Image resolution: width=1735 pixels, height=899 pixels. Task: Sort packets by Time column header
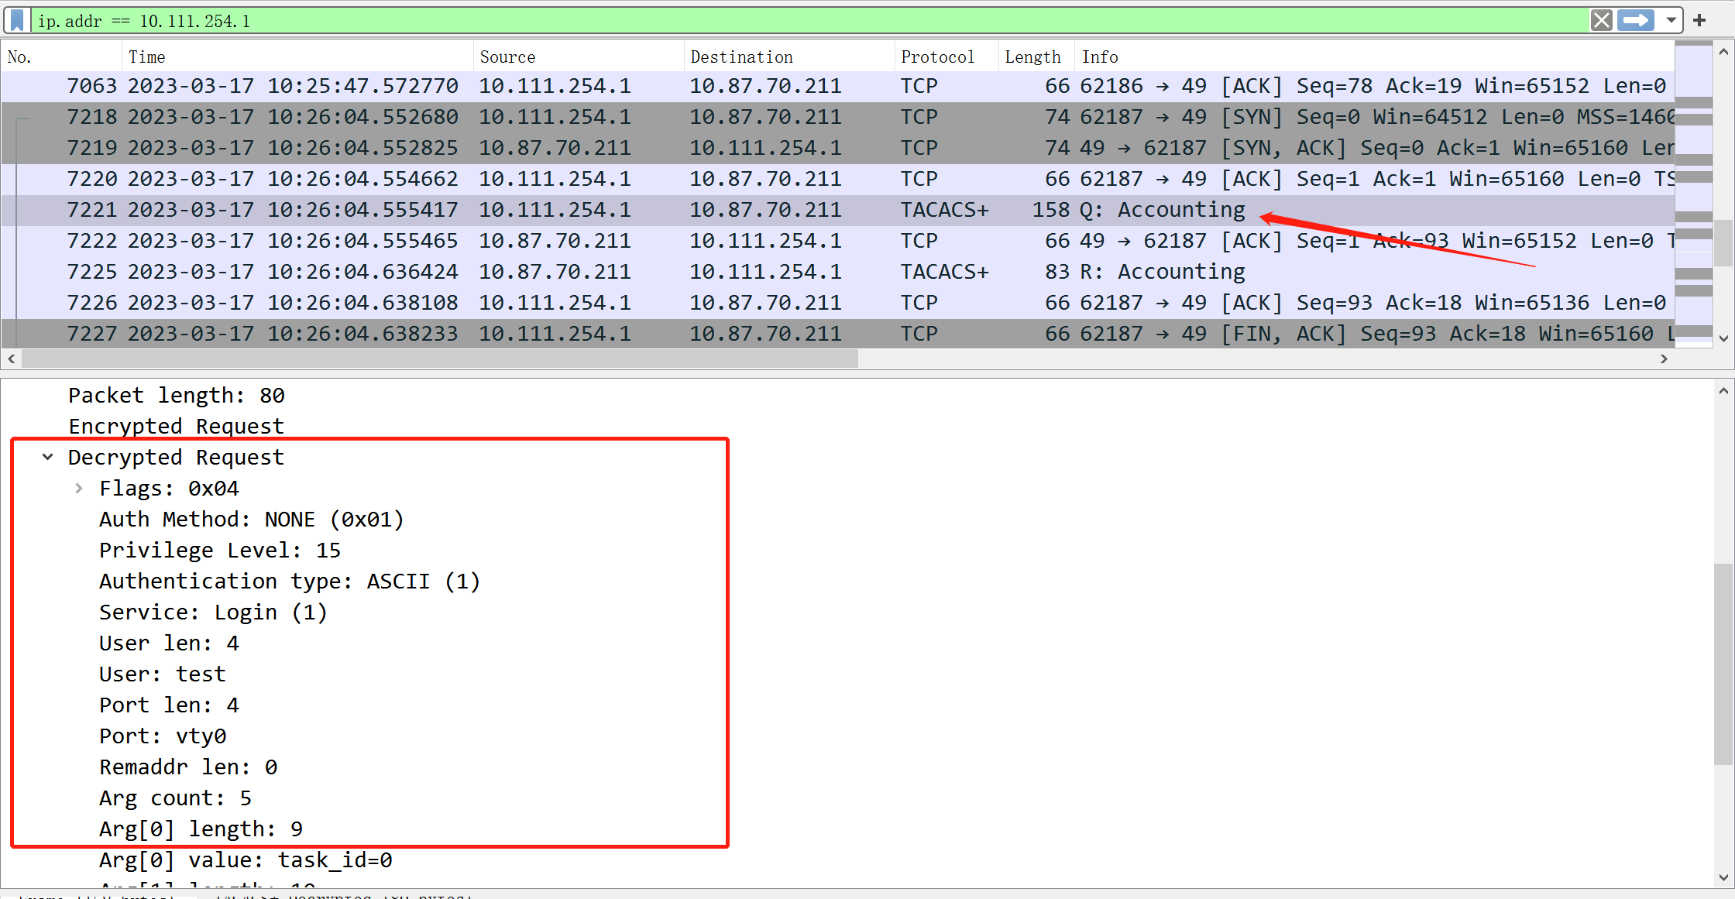(x=147, y=57)
